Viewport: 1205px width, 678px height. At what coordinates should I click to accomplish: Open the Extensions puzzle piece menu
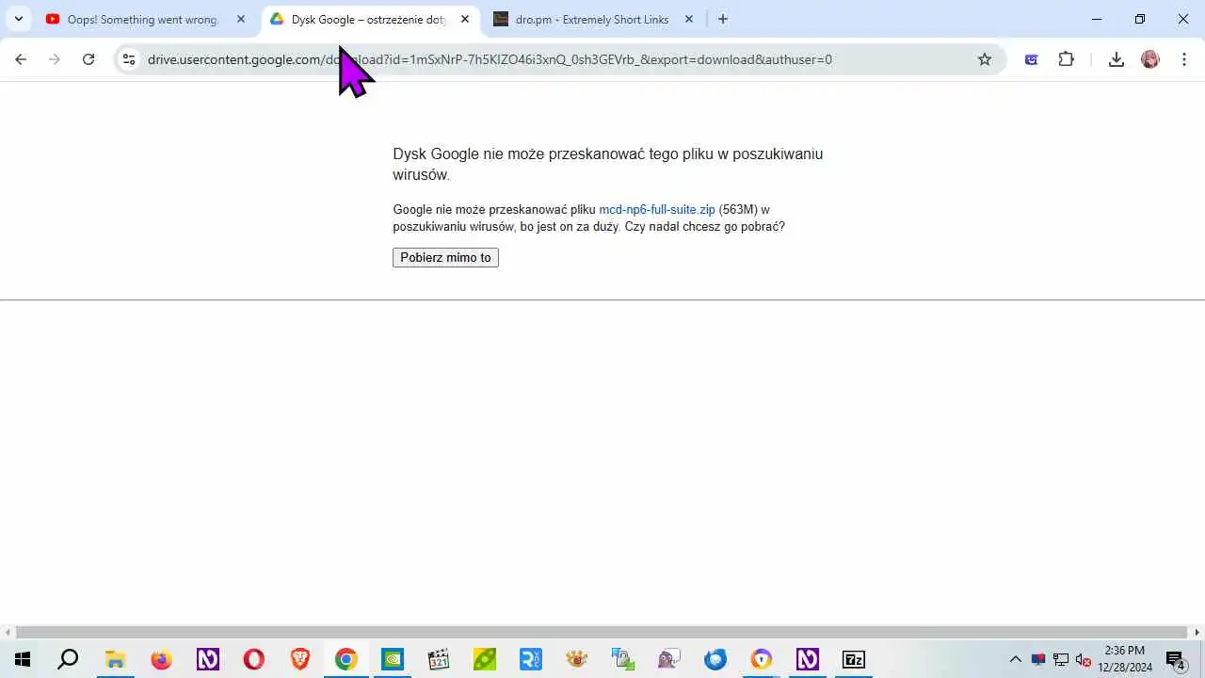1066,59
